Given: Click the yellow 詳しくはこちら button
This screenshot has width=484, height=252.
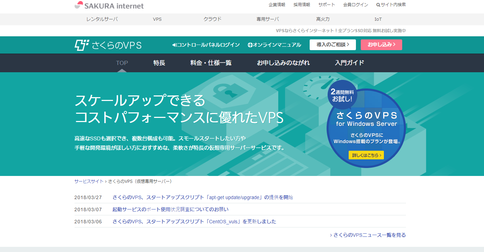Looking at the screenshot, I should point(366,155).
